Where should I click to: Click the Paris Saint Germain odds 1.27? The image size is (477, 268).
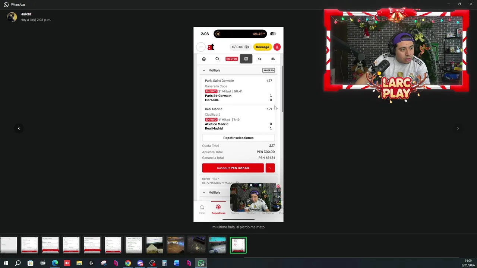269,81
